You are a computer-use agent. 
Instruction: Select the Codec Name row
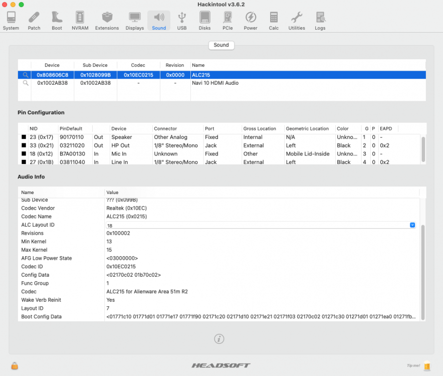219,217
